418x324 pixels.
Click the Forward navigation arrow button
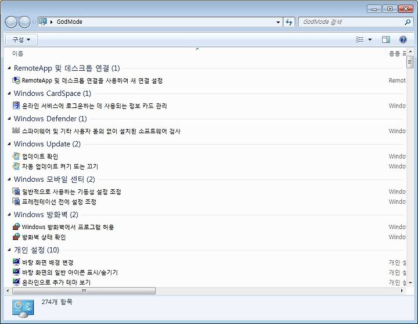point(24,22)
